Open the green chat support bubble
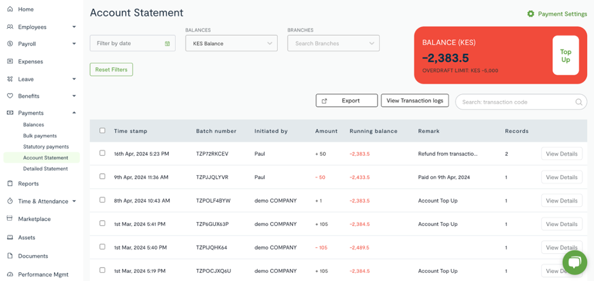 point(575,262)
